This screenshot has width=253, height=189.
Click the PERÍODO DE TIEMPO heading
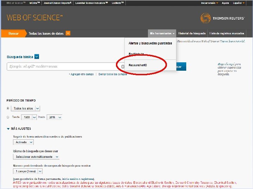(21, 100)
